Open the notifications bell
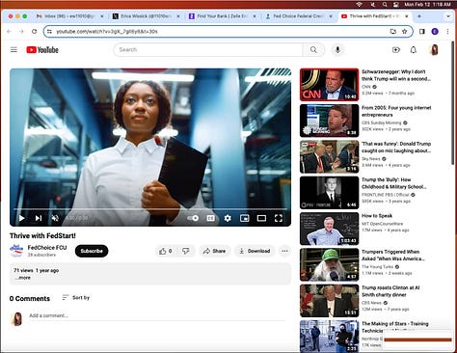 (x=414, y=49)
